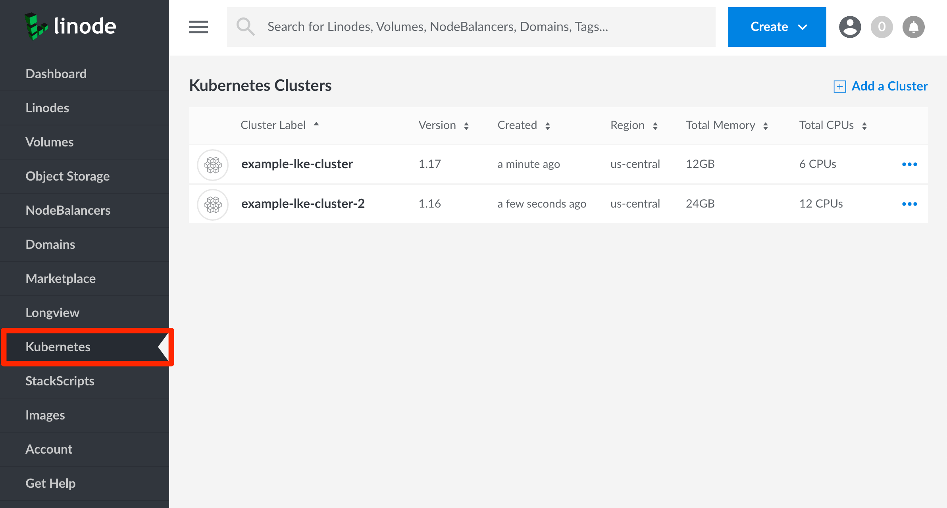Open action menu for example-lke-cluster-2
This screenshot has width=947, height=508.
pyautogui.click(x=909, y=204)
